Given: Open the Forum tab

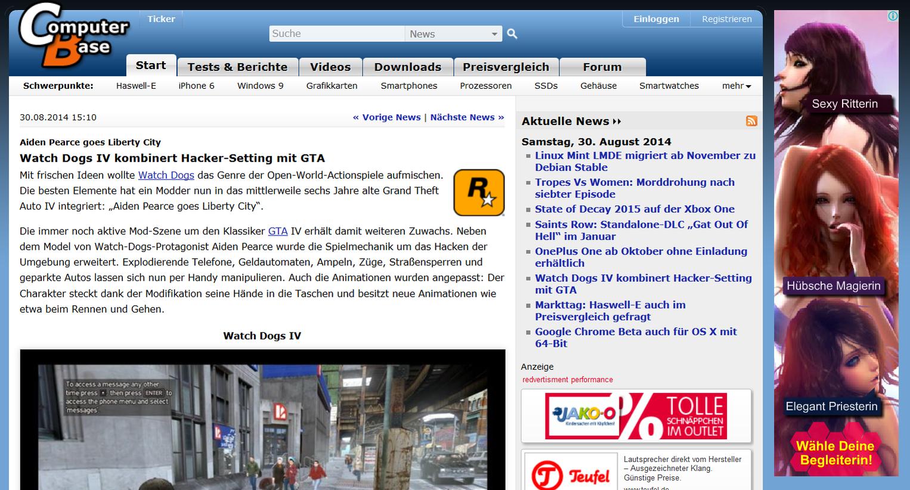Looking at the screenshot, I should point(602,67).
